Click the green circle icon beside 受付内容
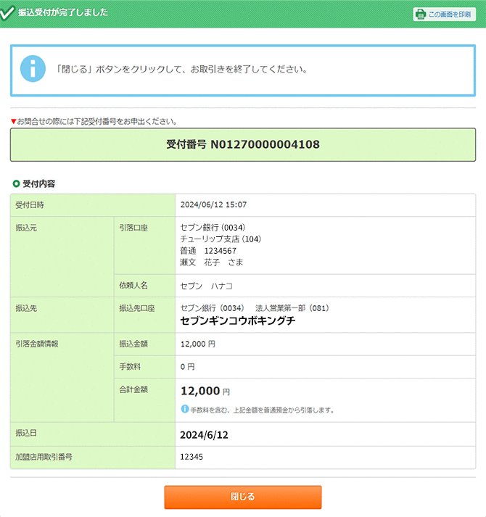 [x=16, y=183]
